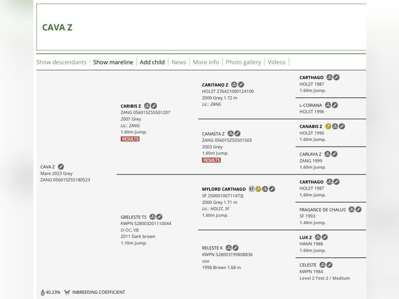399x299 pixels.
Task: Open the Photo gallery tab
Action: [243, 62]
